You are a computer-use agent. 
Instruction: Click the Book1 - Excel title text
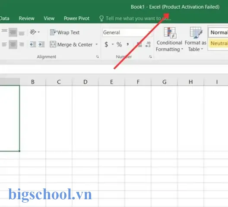click(x=146, y=7)
